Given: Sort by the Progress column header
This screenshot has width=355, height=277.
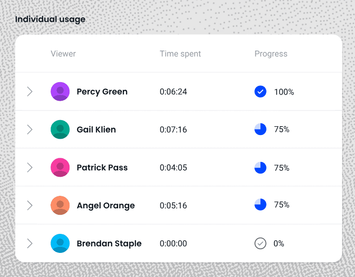Looking at the screenshot, I should point(271,54).
